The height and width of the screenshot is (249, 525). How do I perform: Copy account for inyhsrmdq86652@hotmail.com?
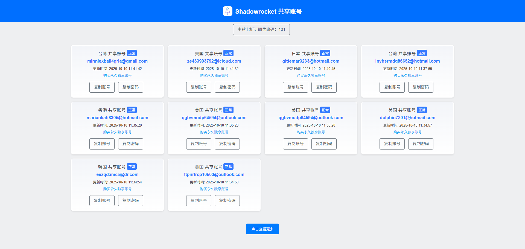392,87
